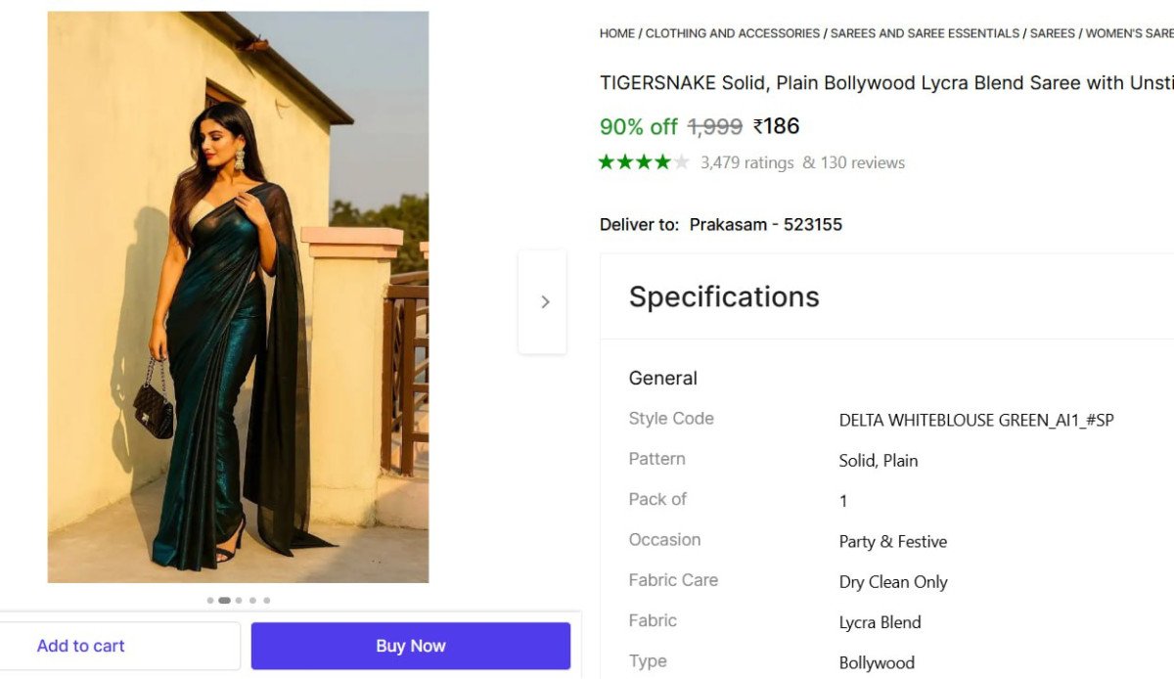Select the first image carousel dot
Screen dimensions: 1174x679
tap(210, 601)
